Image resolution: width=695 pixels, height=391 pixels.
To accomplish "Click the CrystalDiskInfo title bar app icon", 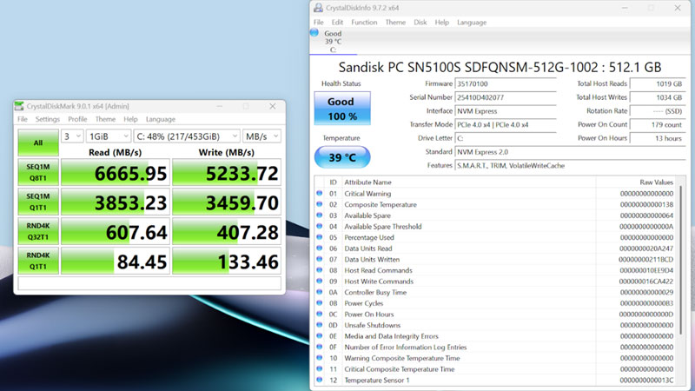I will click(x=318, y=8).
